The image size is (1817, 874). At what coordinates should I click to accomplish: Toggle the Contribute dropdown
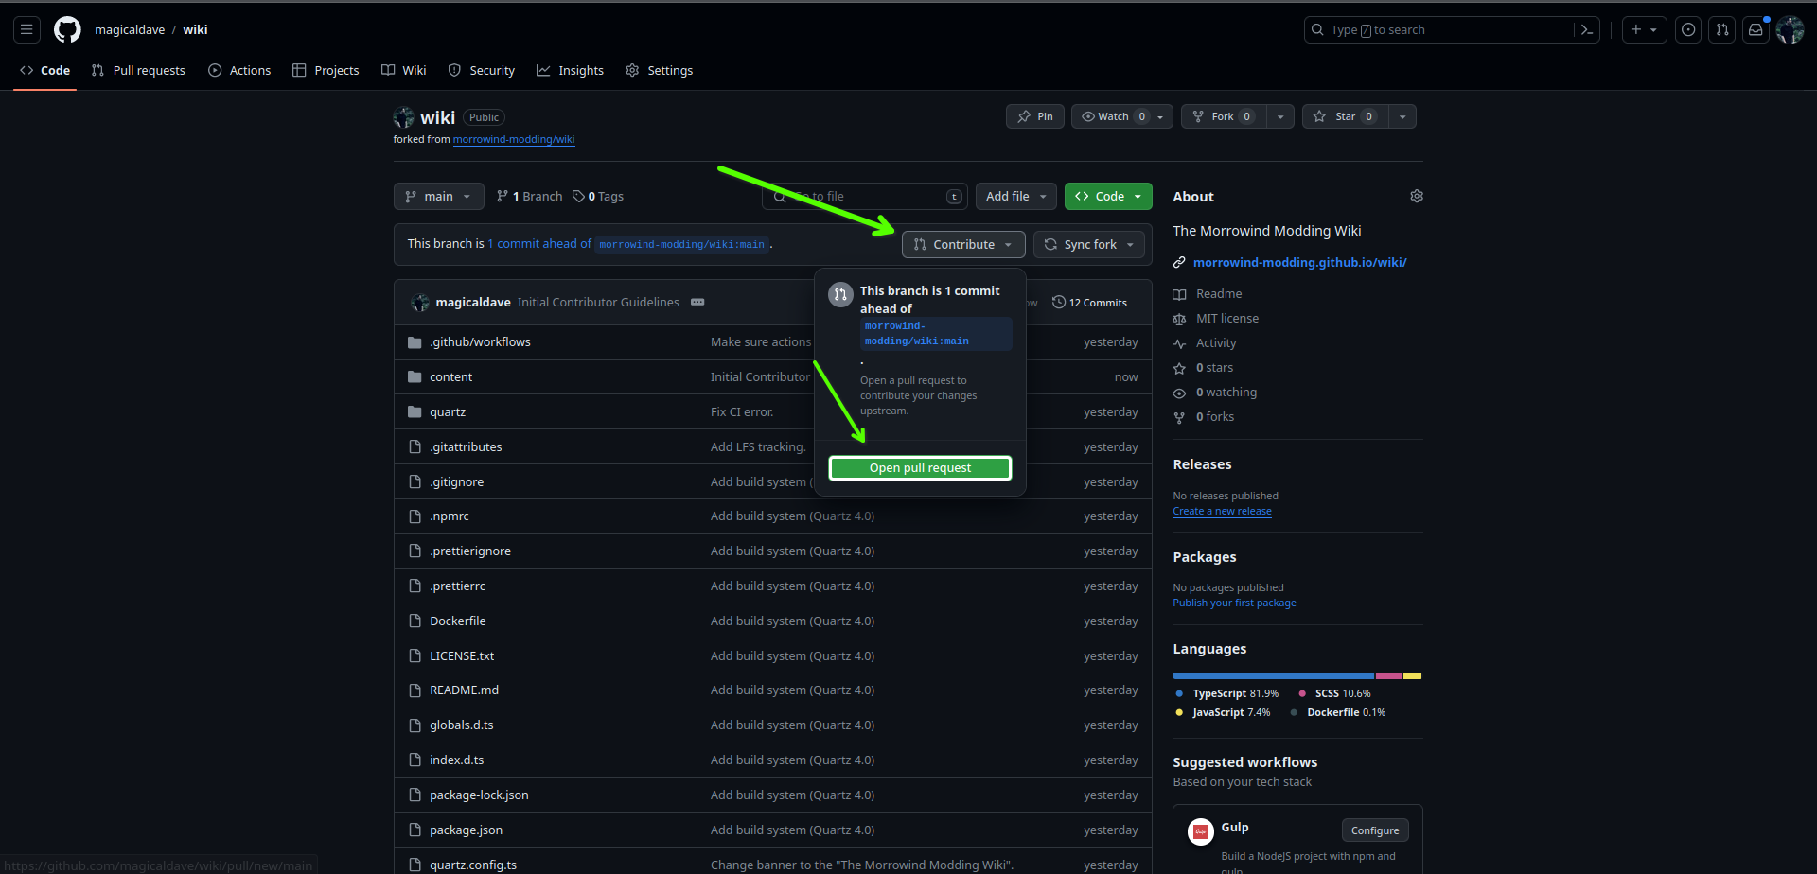point(963,245)
